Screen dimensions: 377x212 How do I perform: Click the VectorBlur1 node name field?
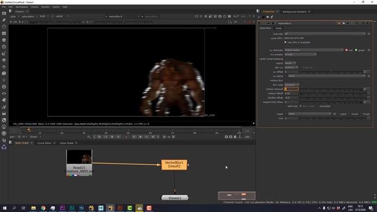306,24
